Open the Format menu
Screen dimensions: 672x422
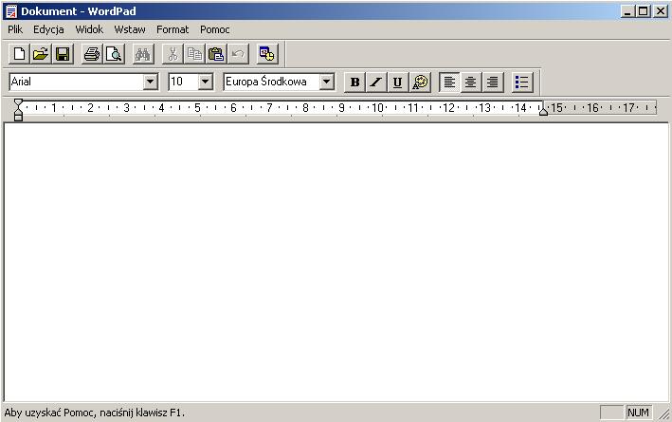(173, 29)
